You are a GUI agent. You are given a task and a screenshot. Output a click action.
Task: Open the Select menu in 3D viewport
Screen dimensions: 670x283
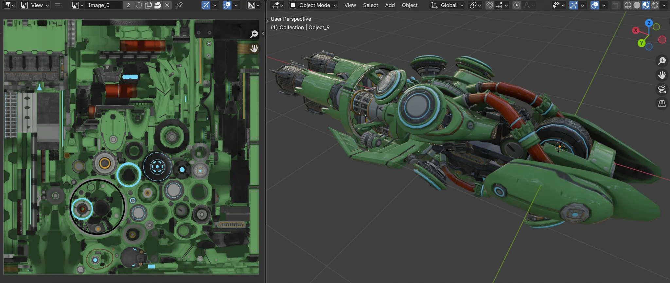point(370,5)
